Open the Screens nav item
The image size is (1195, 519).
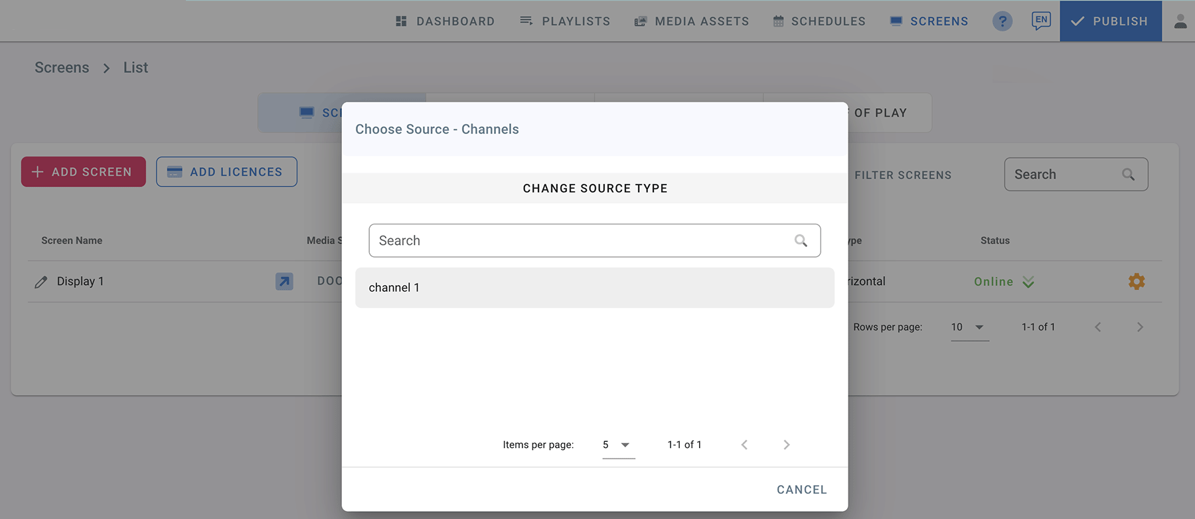point(929,21)
